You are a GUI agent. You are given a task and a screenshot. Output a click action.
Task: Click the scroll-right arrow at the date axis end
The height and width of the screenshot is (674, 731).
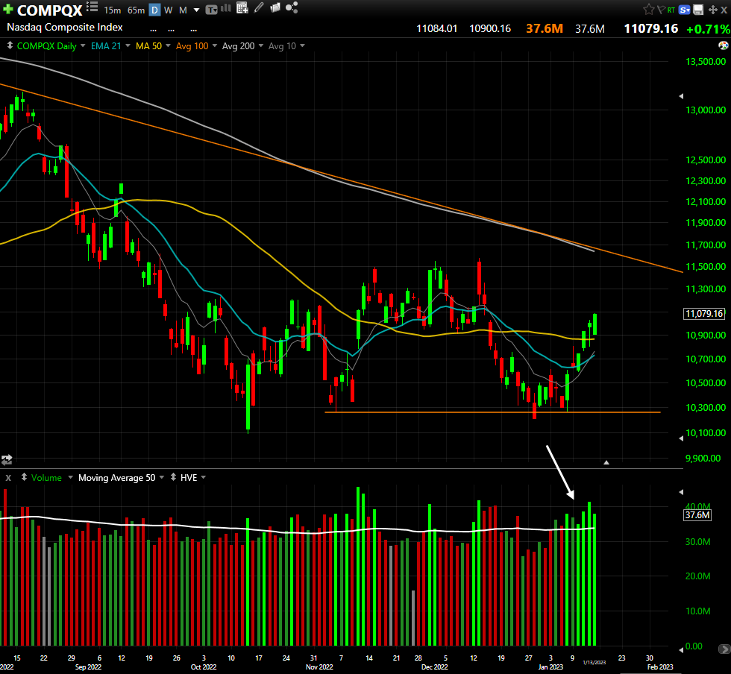click(x=724, y=649)
